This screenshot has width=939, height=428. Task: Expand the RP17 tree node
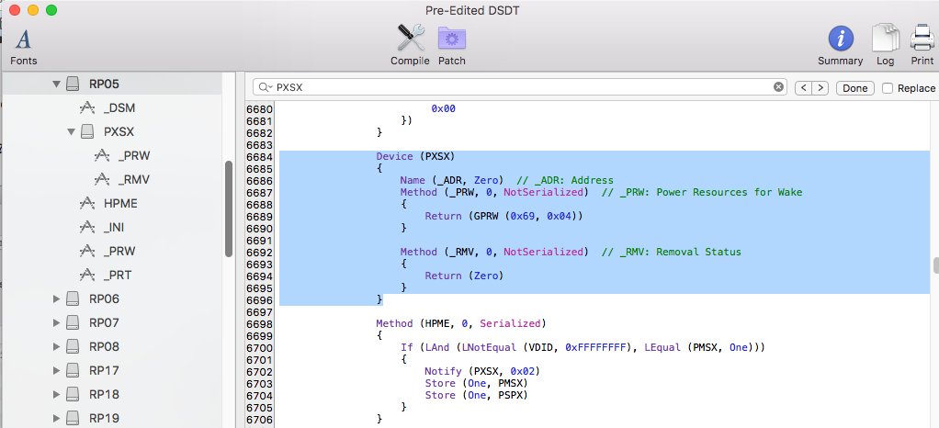(57, 370)
